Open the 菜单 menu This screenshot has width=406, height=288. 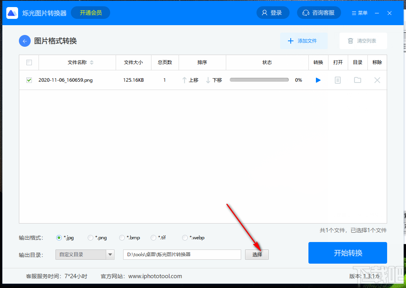pyautogui.click(x=359, y=13)
